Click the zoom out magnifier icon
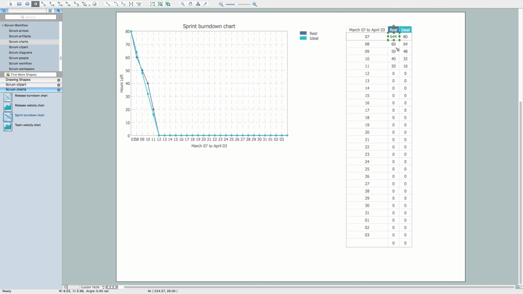523x294 pixels. click(221, 4)
